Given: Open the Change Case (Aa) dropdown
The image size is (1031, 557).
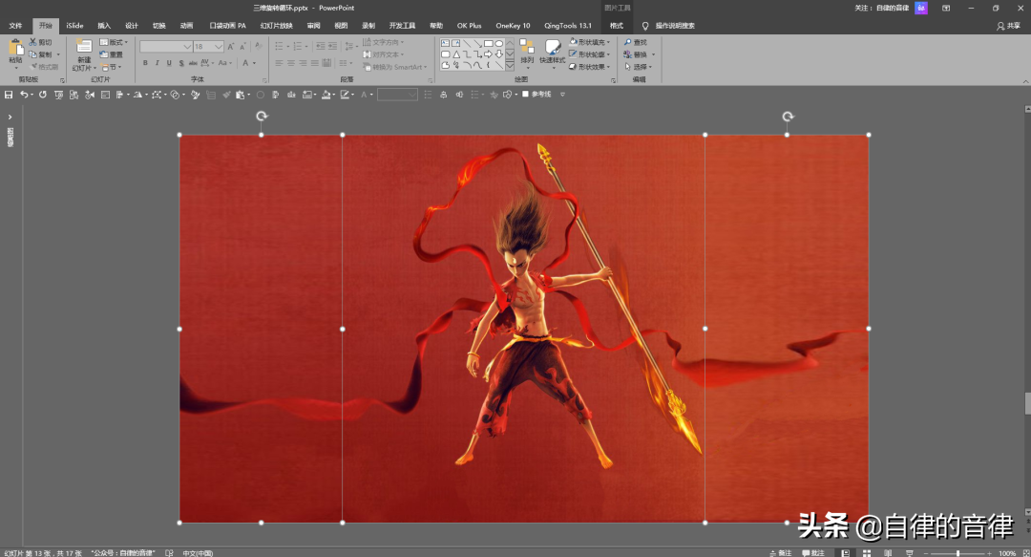Looking at the screenshot, I should tap(225, 63).
